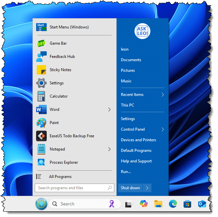218x217 pixels.
Task: Click the Sticky Notes text label
Action: point(61,70)
